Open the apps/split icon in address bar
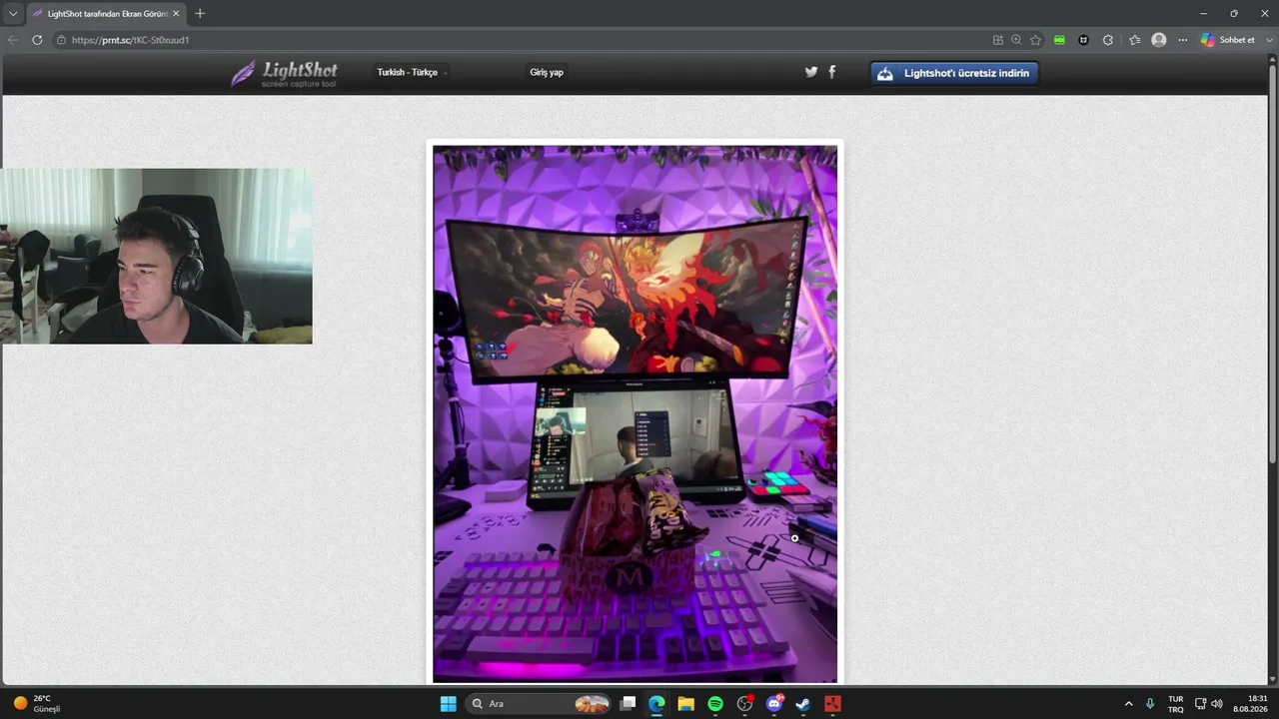The height and width of the screenshot is (719, 1279). (x=997, y=40)
